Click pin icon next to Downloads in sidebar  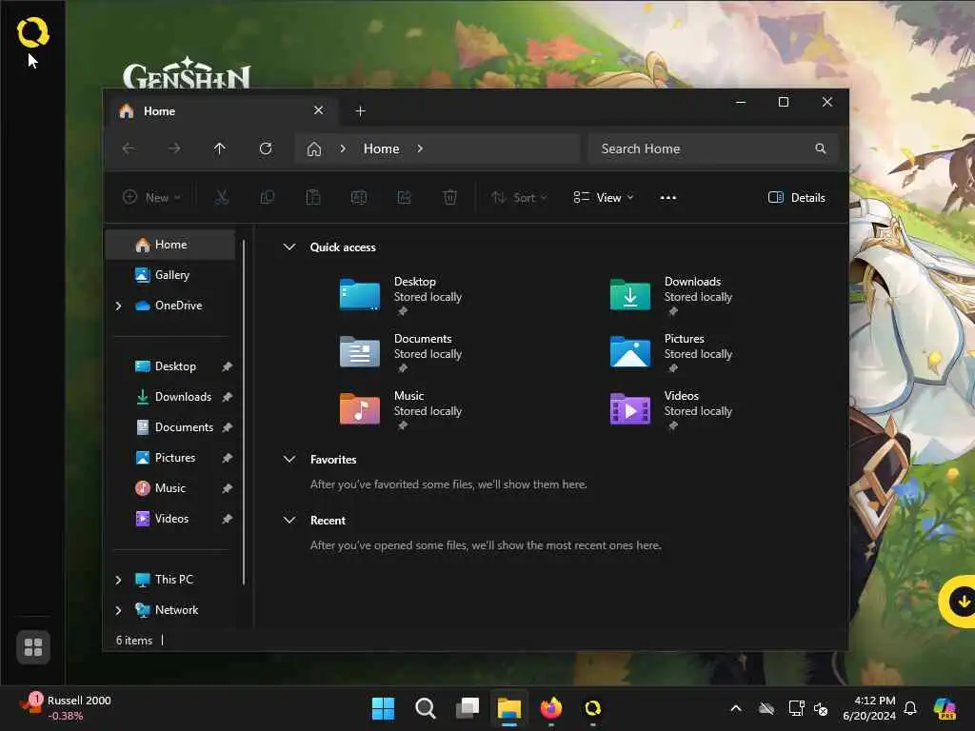227,397
